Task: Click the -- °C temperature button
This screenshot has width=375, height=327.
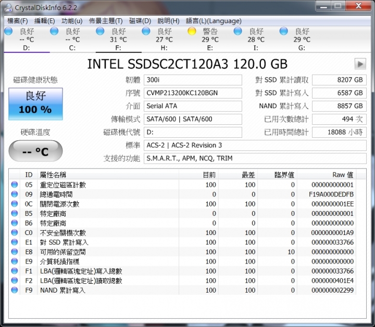Action: 35,151
